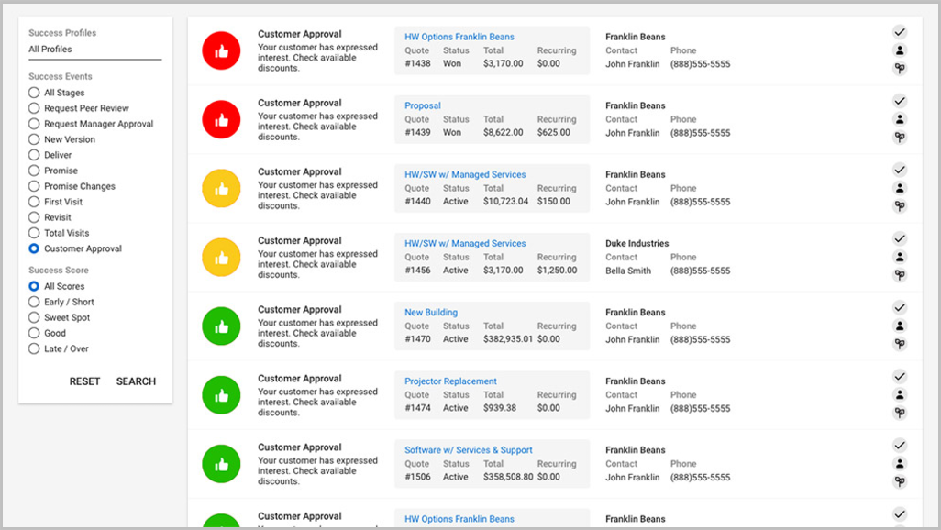Screen dimensions: 941x530
Task: Select the Promise radio option
Action: [34, 171]
